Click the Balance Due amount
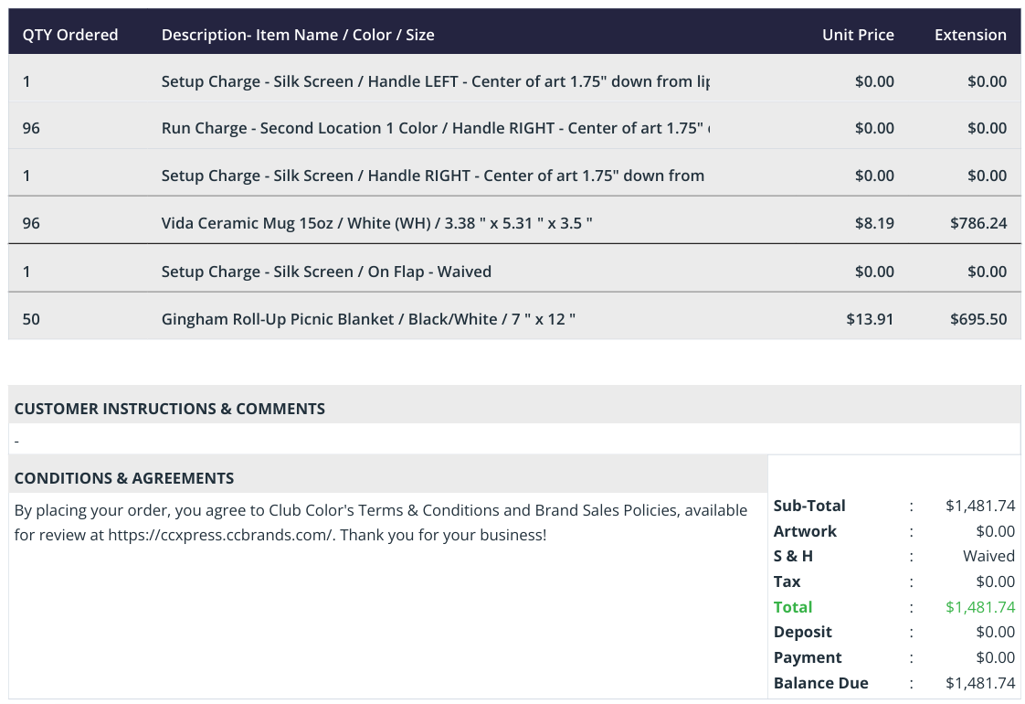This screenshot has height=704, width=1025. pyautogui.click(x=980, y=683)
